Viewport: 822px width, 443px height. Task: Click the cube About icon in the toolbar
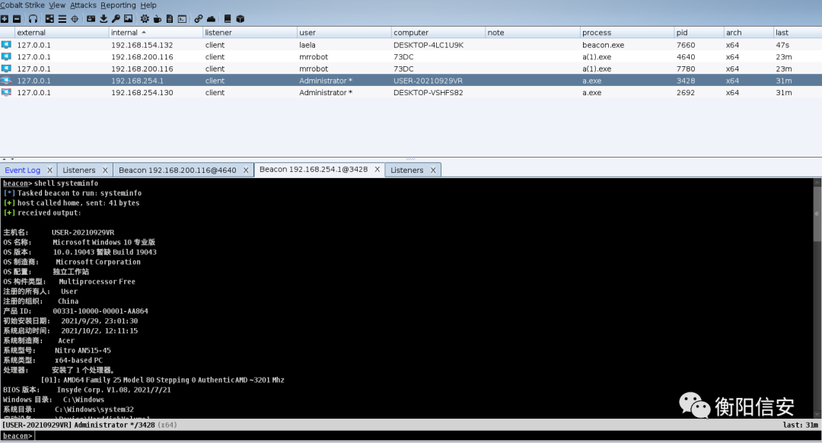pos(240,19)
